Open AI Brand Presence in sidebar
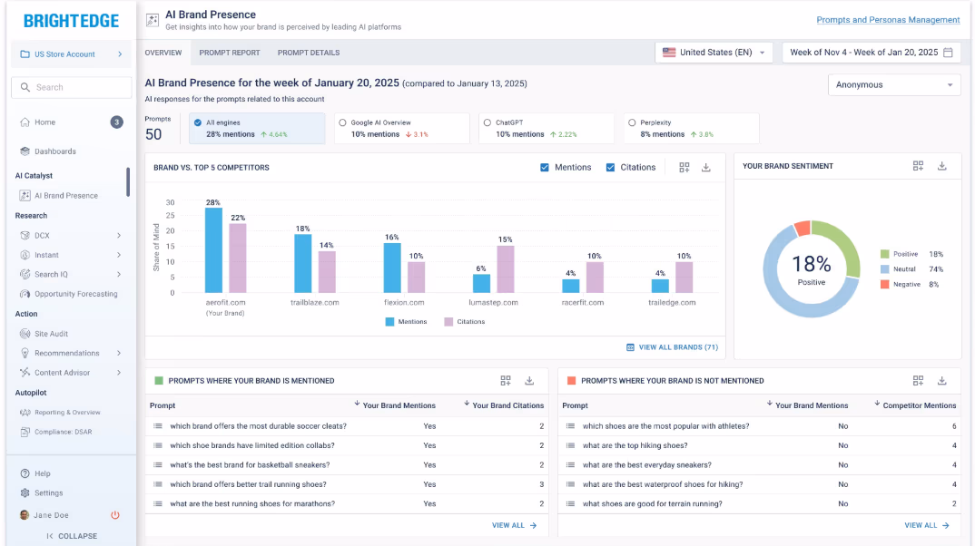This screenshot has height=546, width=975. coord(66,196)
